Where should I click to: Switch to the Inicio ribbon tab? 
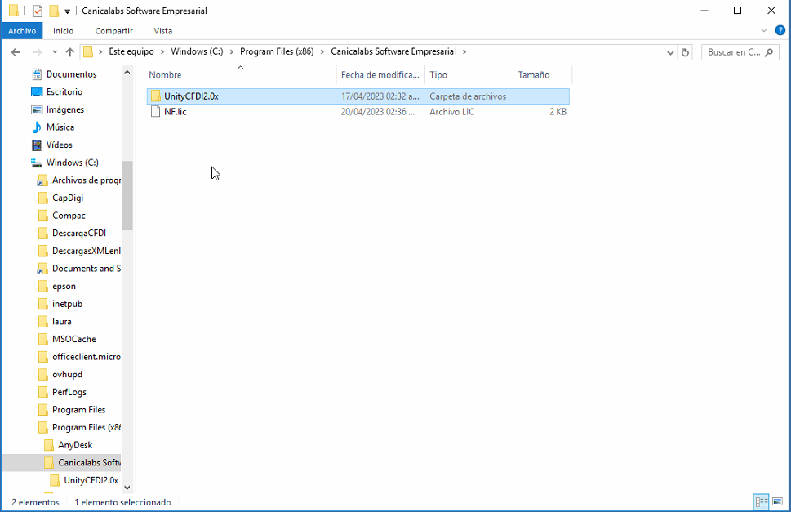[x=63, y=31]
